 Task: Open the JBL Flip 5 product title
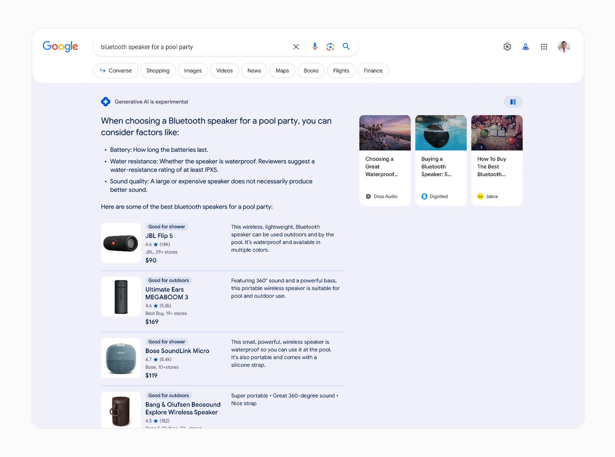[x=159, y=236]
